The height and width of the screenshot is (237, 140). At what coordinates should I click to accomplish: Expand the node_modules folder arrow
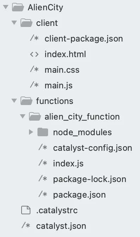tap(31, 132)
